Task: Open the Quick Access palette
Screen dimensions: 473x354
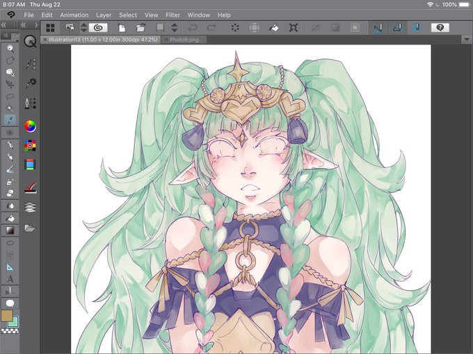Action: 30,41
